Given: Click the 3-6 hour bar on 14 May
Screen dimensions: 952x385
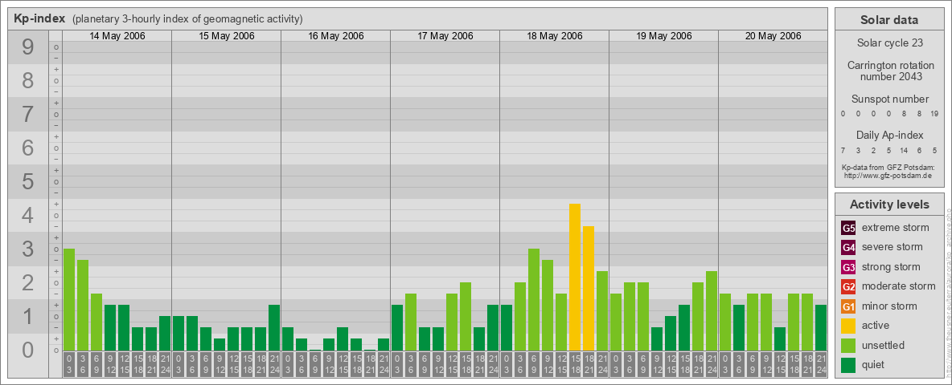Looking at the screenshot, I should coord(83,305).
